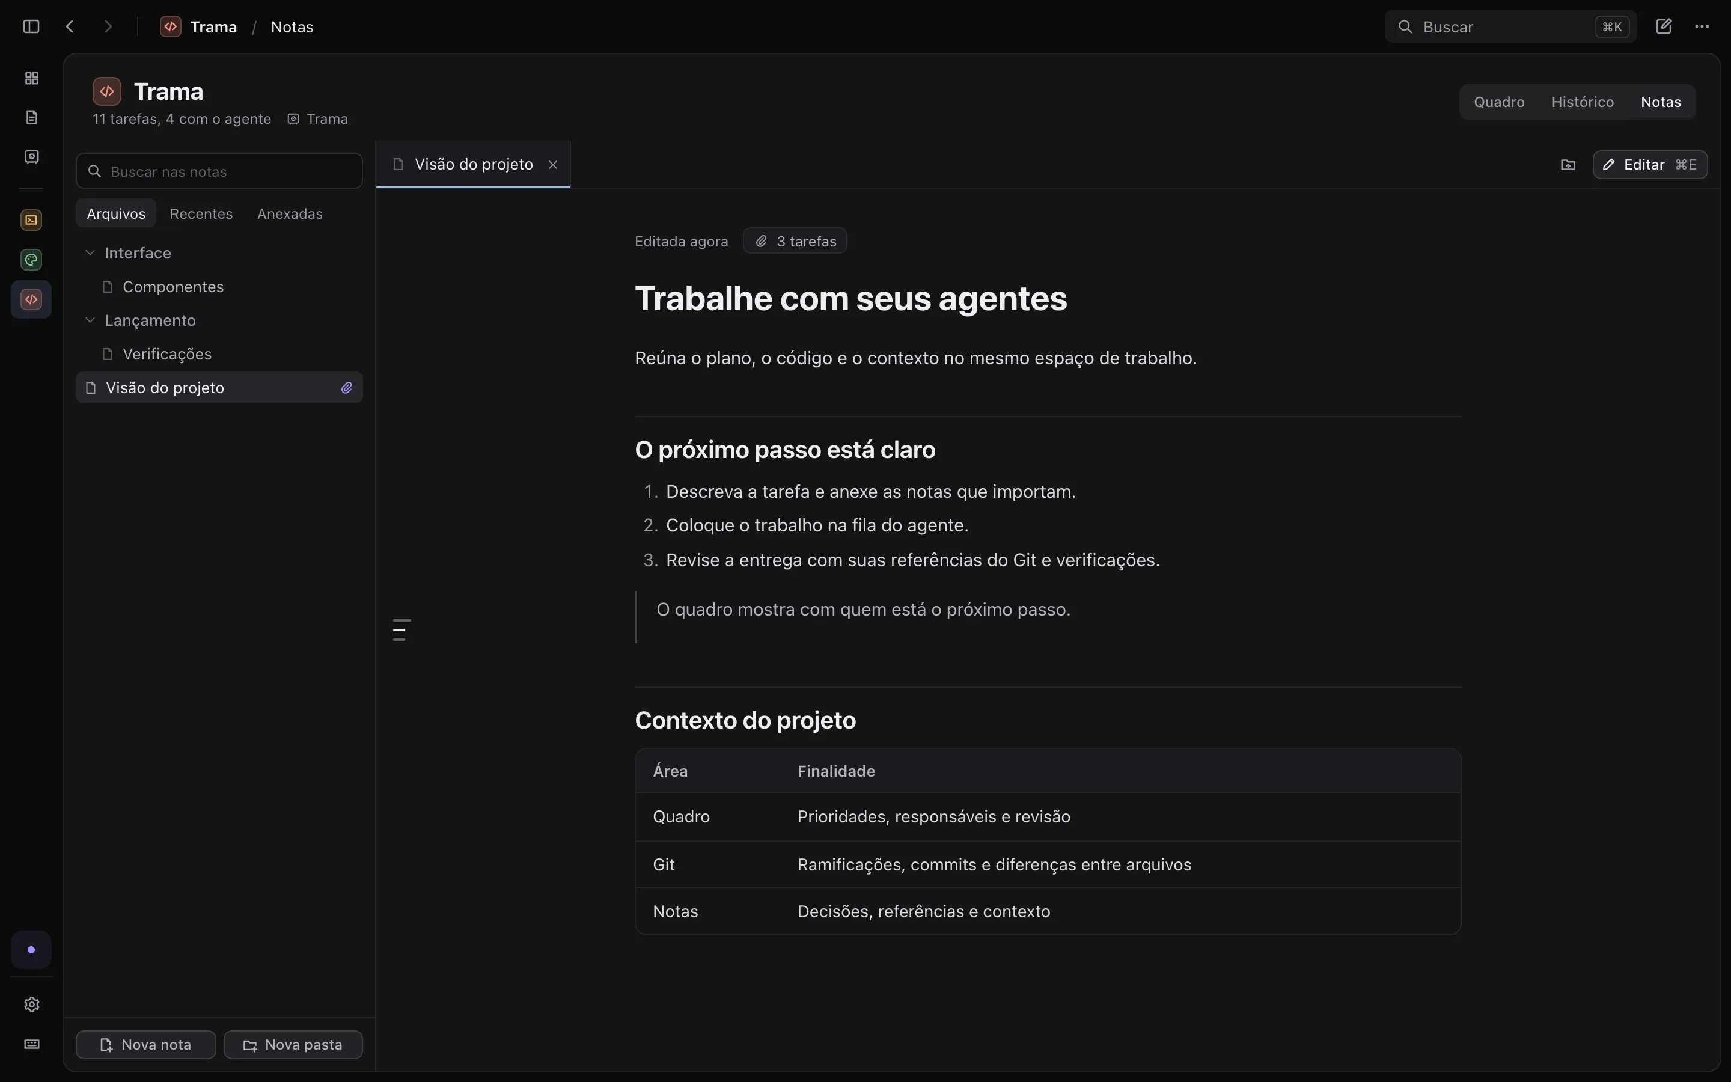Screen dimensions: 1731x1082
Task: Click the 11 tarefas, 4 com o agente text
Action: 182,119
